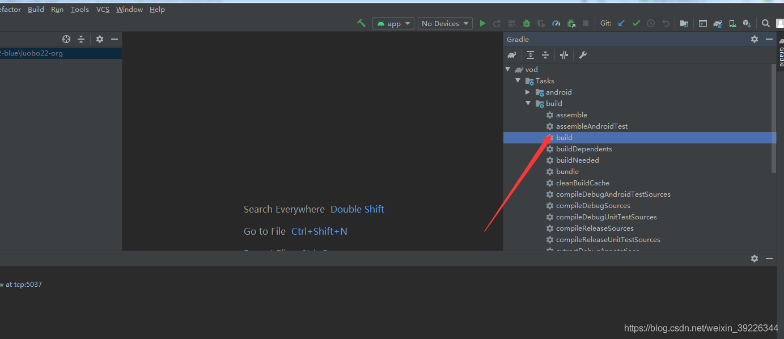Toggle Gradle Offline Mode icon
784x339 pixels.
point(564,55)
